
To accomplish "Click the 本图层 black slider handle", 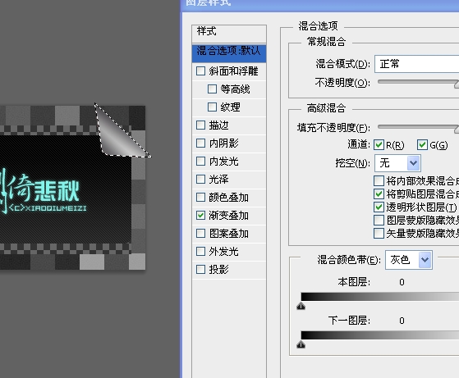I will pyautogui.click(x=301, y=306).
